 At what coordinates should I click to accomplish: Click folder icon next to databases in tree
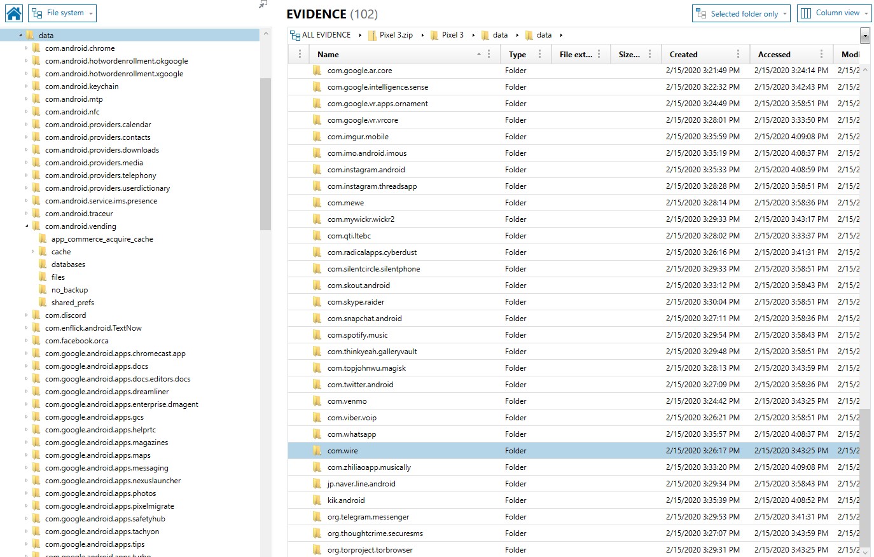click(x=43, y=265)
